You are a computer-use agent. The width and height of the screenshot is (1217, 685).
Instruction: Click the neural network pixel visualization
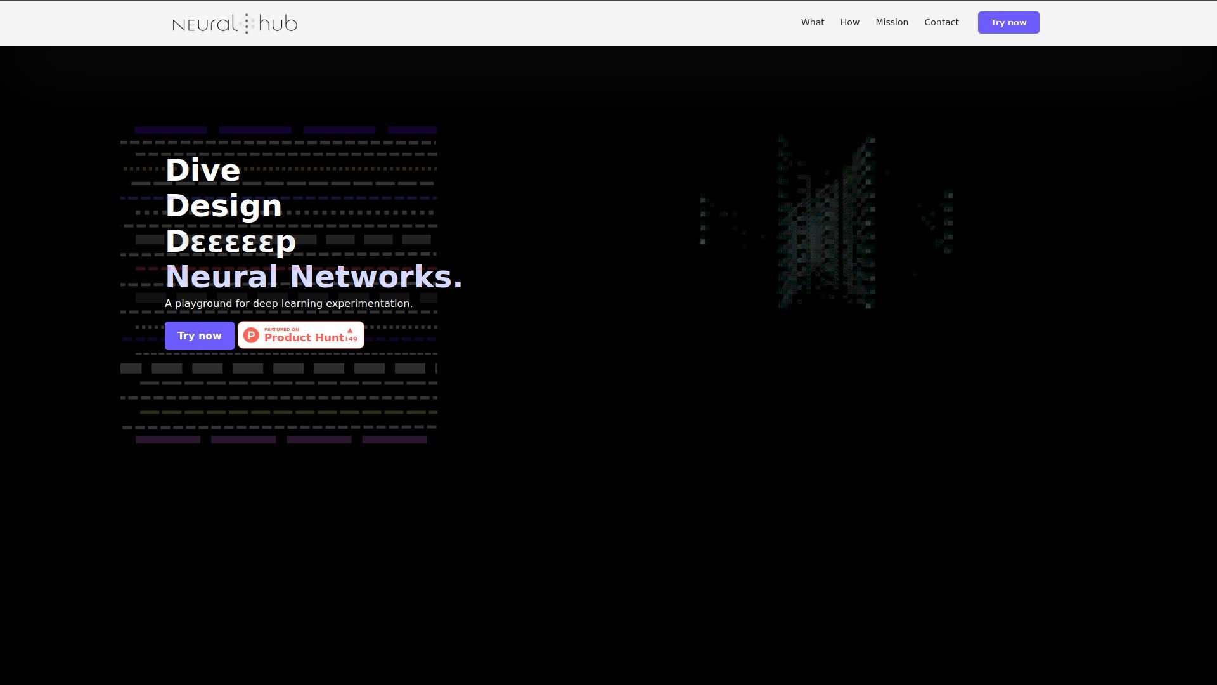(824, 222)
